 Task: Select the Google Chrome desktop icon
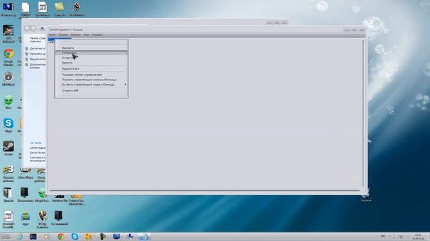(9, 57)
